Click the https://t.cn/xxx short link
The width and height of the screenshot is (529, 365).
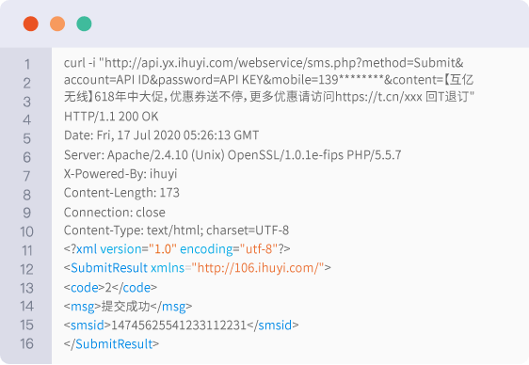pos(378,97)
